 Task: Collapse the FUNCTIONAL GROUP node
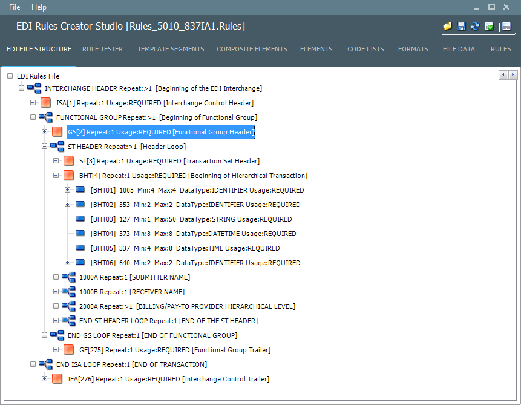click(x=33, y=117)
